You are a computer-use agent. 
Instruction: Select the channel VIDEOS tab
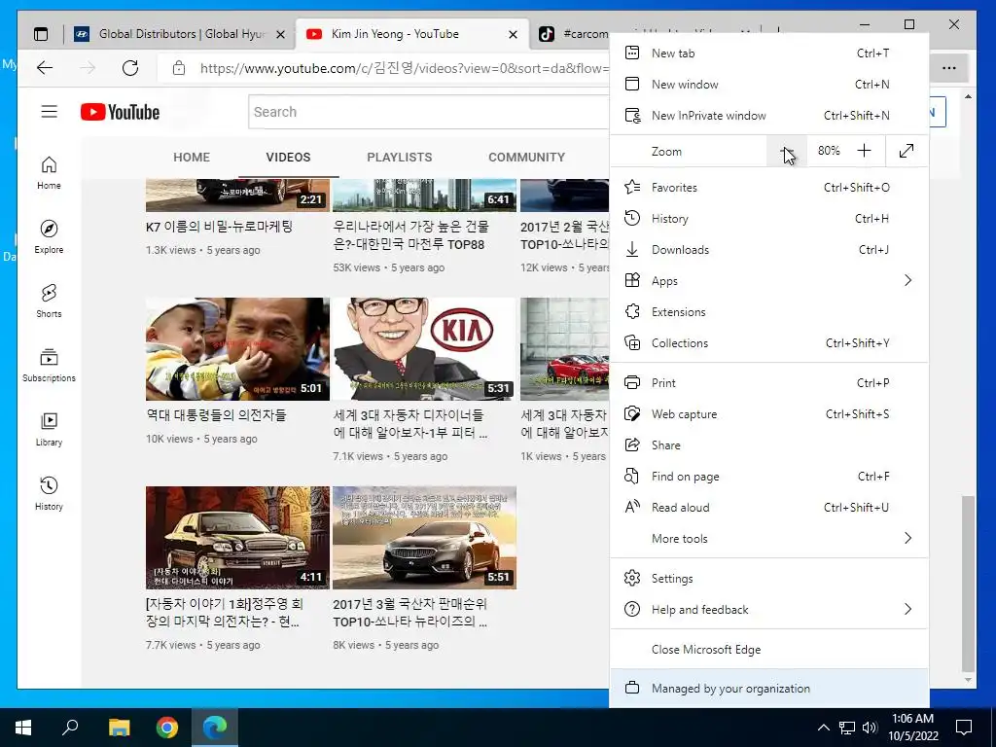point(288,157)
